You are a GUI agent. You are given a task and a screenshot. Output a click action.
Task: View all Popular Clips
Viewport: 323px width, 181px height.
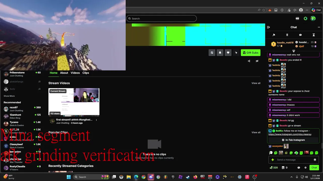click(x=256, y=132)
